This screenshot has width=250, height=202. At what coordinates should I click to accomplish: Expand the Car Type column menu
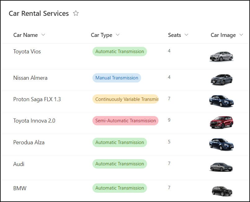click(x=118, y=35)
